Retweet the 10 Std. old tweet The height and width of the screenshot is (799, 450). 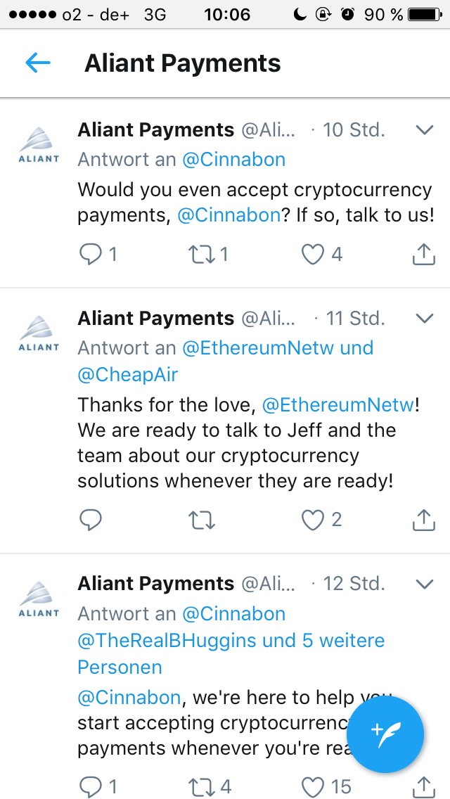point(202,254)
